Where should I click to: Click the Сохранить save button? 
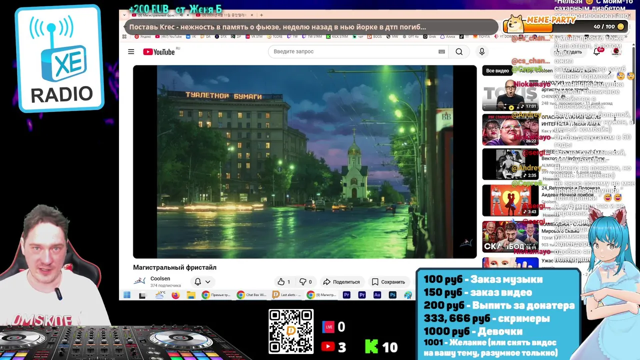pyautogui.click(x=388, y=281)
